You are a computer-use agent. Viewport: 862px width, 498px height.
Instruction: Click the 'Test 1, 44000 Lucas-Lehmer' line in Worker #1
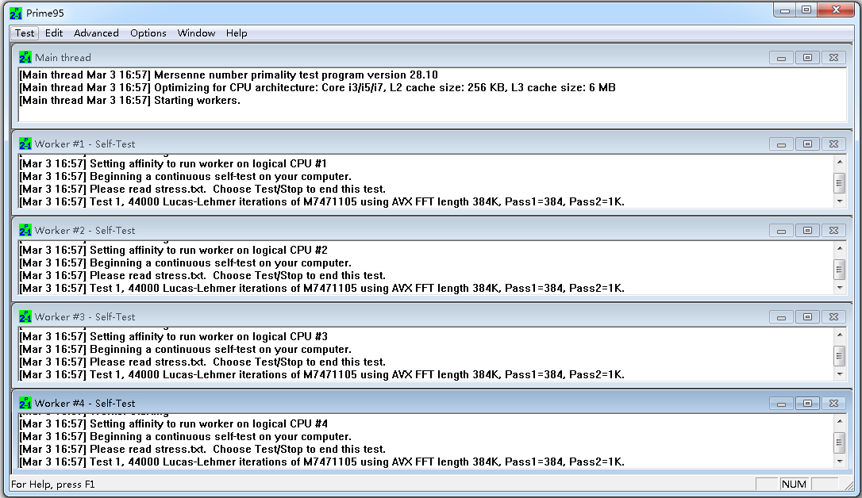[321, 201]
